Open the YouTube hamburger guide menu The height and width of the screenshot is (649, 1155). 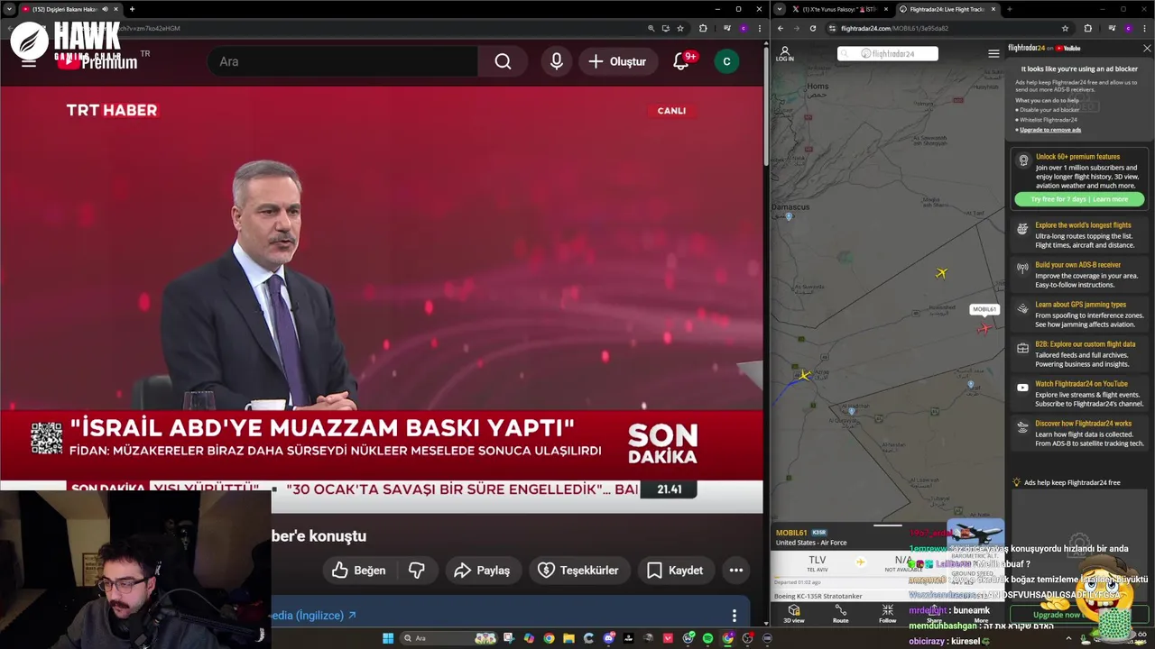29,62
